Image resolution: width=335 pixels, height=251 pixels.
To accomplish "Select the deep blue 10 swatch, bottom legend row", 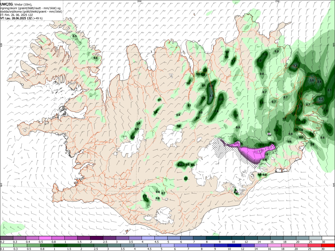I will click(x=234, y=246).
